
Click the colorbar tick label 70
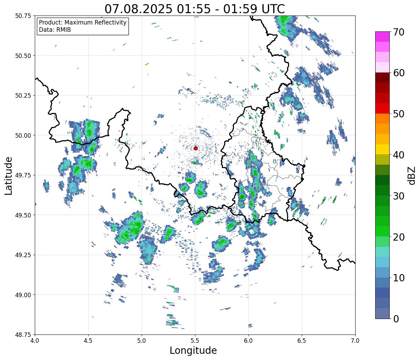coord(399,32)
